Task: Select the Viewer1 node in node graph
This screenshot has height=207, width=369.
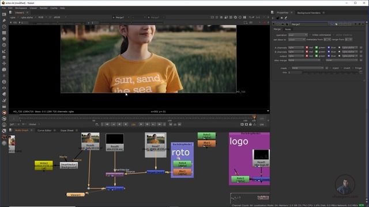Action: [x=76, y=194]
